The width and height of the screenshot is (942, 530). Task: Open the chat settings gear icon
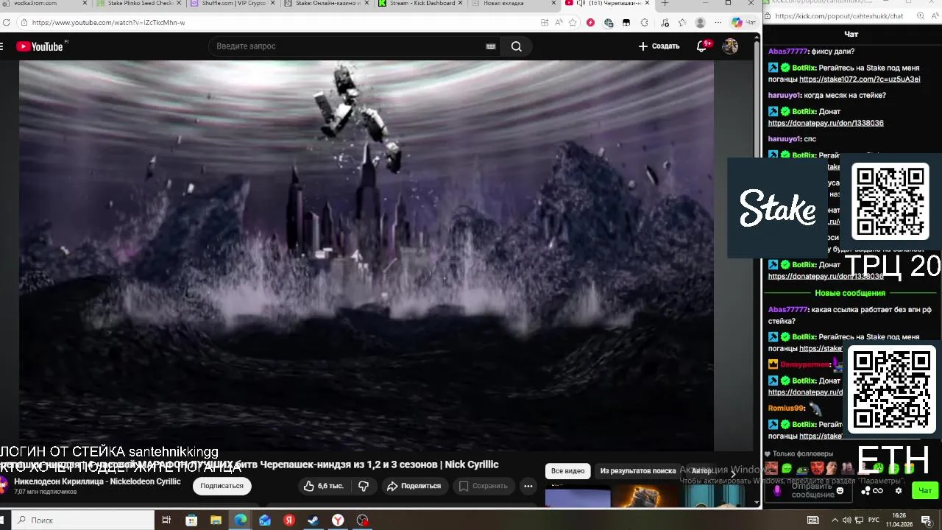(x=898, y=490)
